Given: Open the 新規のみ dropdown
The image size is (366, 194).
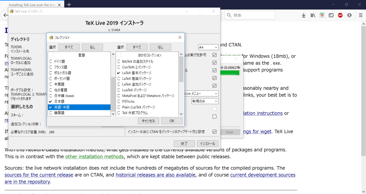Looking at the screenshot, I should click(x=205, y=101).
